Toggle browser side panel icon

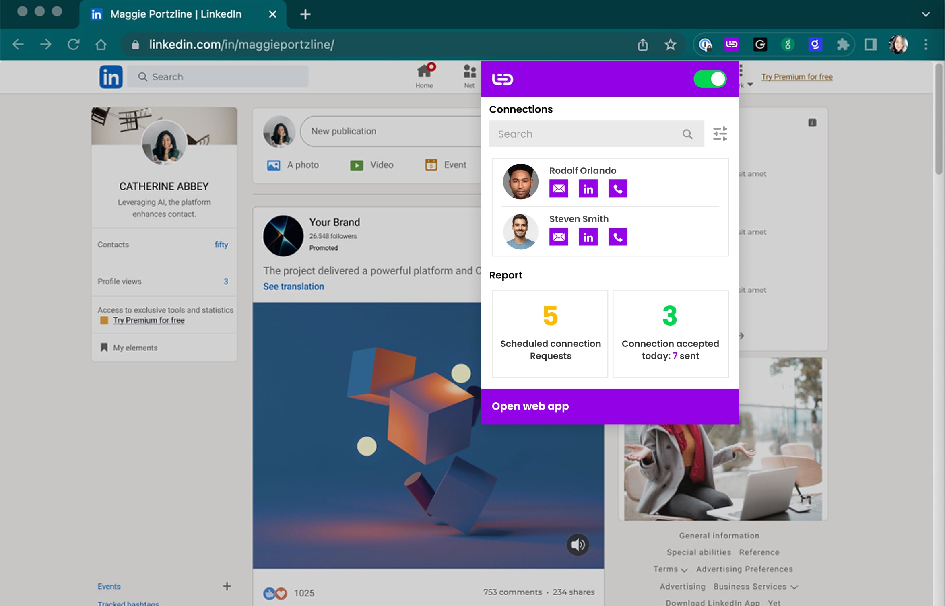point(871,44)
